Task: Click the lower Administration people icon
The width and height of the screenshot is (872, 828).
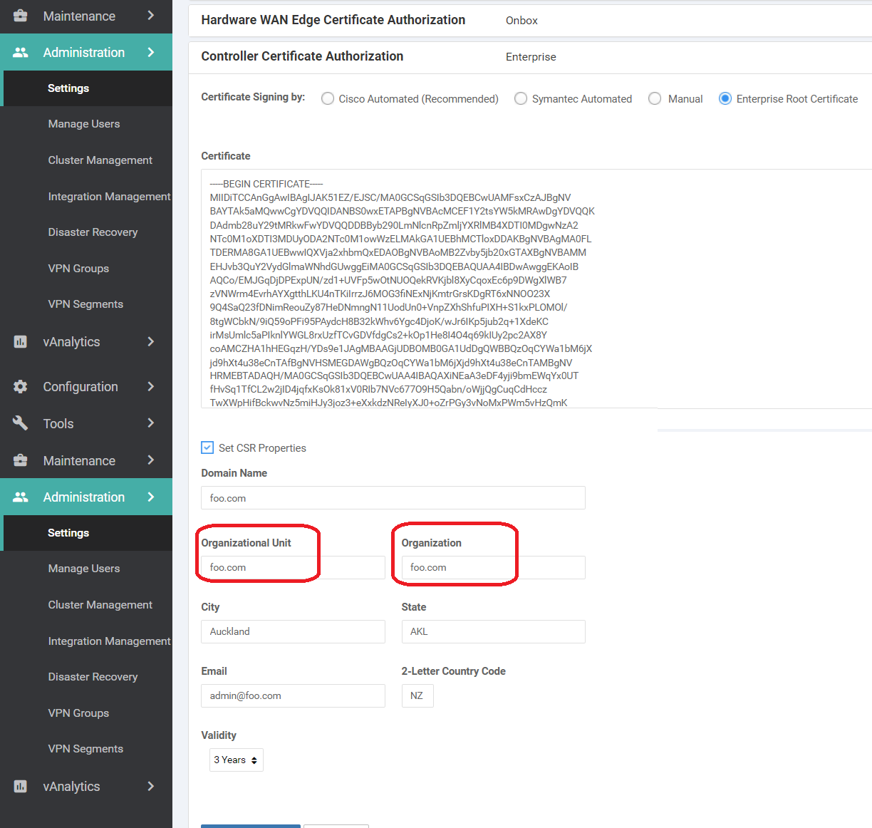Action: click(20, 497)
